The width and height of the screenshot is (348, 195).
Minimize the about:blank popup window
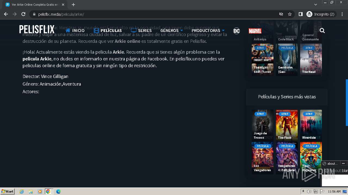[x=343, y=163]
